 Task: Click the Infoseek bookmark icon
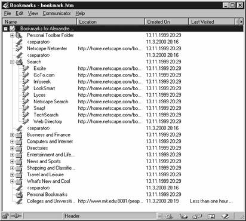coord(26,82)
